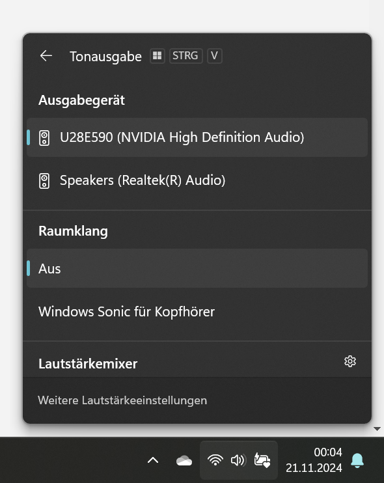Click the volume speaker icon in the taskbar
The image size is (384, 483).
(238, 460)
